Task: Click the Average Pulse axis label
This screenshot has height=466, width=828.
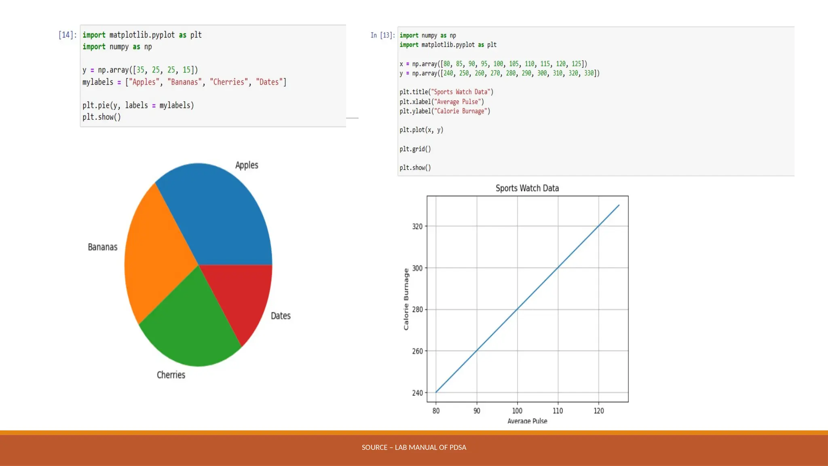Action: 527,421
